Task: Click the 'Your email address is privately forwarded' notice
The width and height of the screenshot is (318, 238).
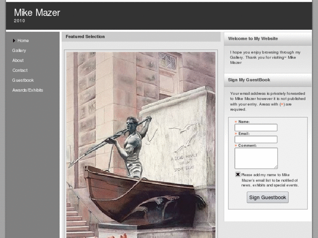Action: (x=268, y=101)
